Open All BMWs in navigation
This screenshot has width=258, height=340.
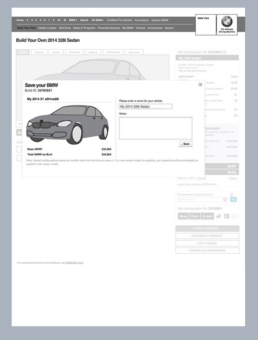[97, 20]
